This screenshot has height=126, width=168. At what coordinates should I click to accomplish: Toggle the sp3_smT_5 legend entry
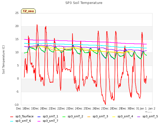148,116
